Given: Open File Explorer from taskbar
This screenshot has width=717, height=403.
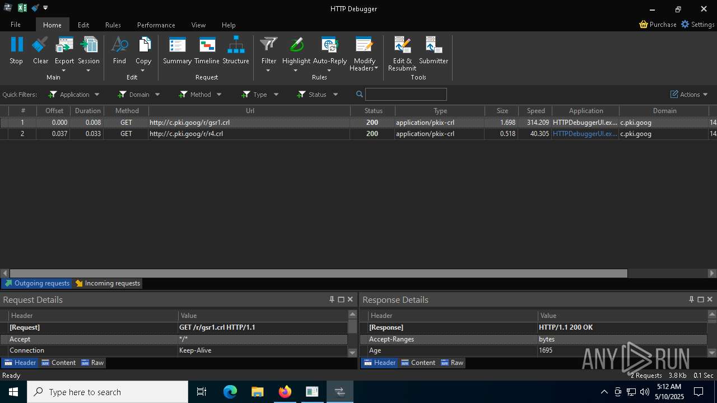Looking at the screenshot, I should [x=258, y=392].
